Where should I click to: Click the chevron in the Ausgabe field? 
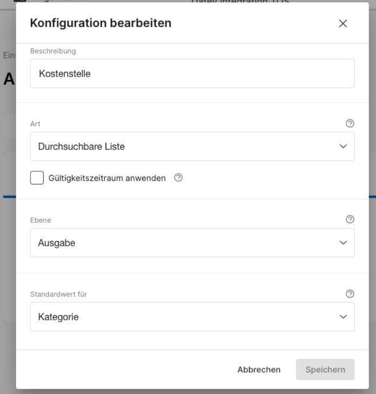(343, 242)
